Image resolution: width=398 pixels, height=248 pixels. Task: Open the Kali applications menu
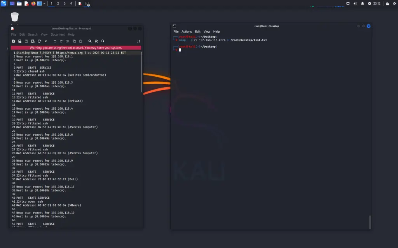4,3
